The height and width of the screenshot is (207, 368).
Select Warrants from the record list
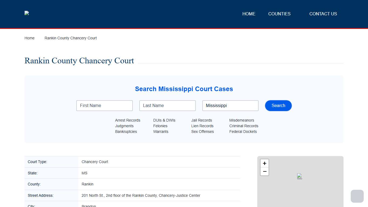(161, 132)
